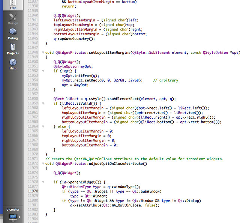The image size is (240, 223).
Task: Open the Help mode
Action: 13,64
